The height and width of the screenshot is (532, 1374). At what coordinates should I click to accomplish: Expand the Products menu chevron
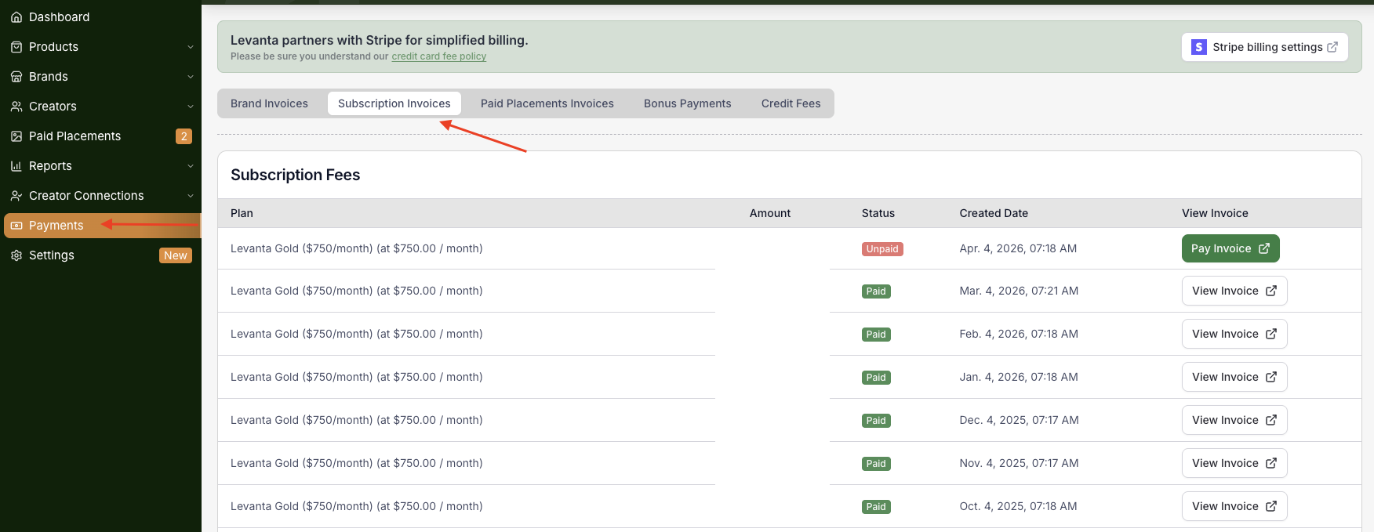(x=190, y=47)
